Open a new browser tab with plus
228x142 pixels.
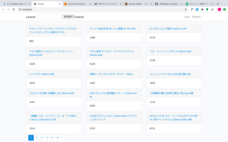point(218,4)
